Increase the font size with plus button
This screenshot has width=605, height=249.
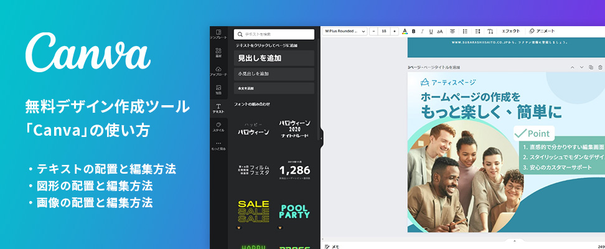tap(395, 31)
